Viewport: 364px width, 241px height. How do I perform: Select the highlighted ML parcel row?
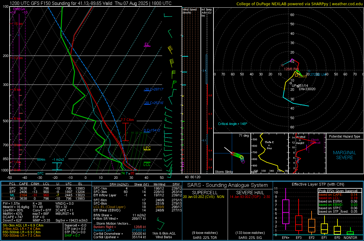[x=47, y=195]
